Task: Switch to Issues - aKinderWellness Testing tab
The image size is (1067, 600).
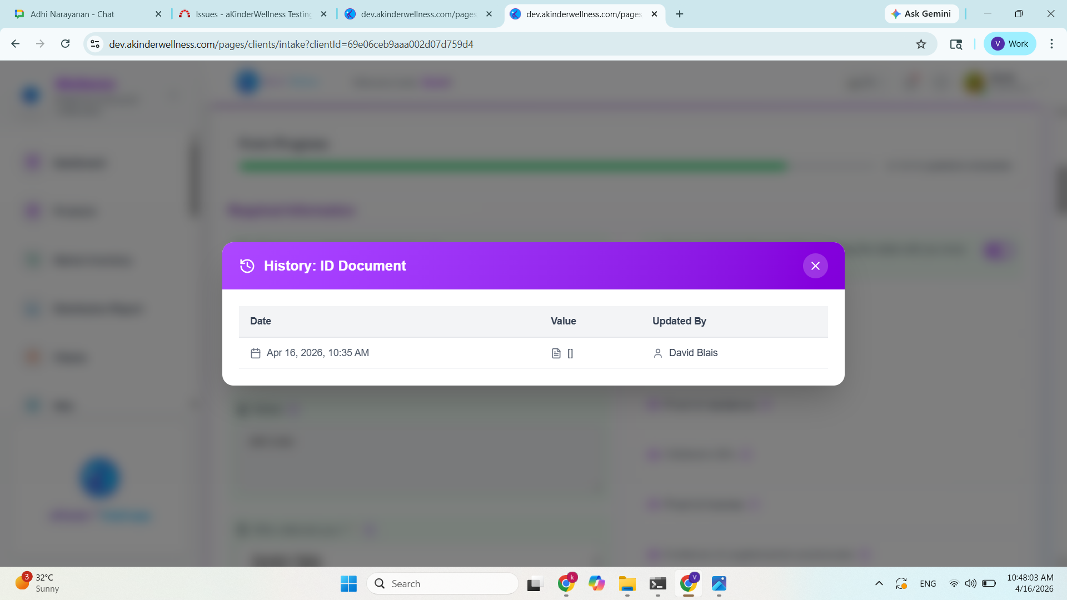Action: [x=253, y=14]
